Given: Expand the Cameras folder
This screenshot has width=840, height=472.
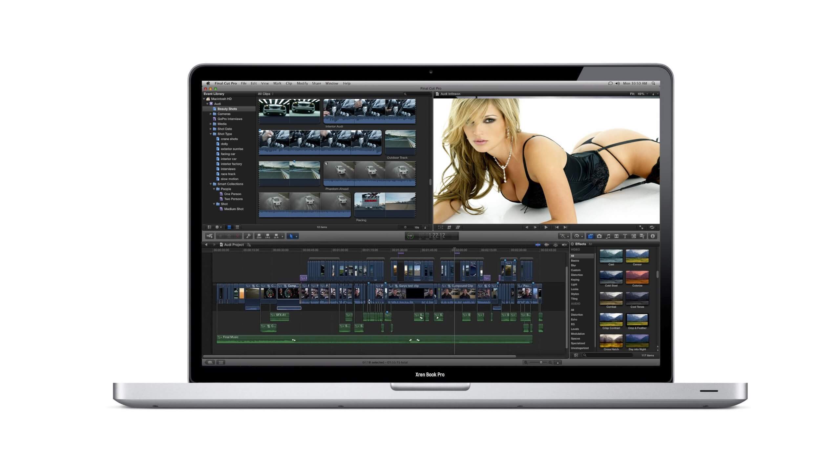Looking at the screenshot, I should 211,114.
